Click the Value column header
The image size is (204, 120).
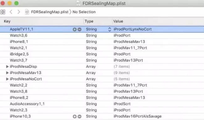(x=118, y=21)
